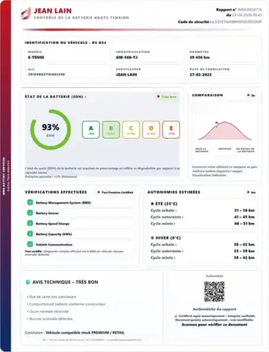The image size is (269, 352).
Task: Click the Avis Technique green status icon
Action: point(28,282)
